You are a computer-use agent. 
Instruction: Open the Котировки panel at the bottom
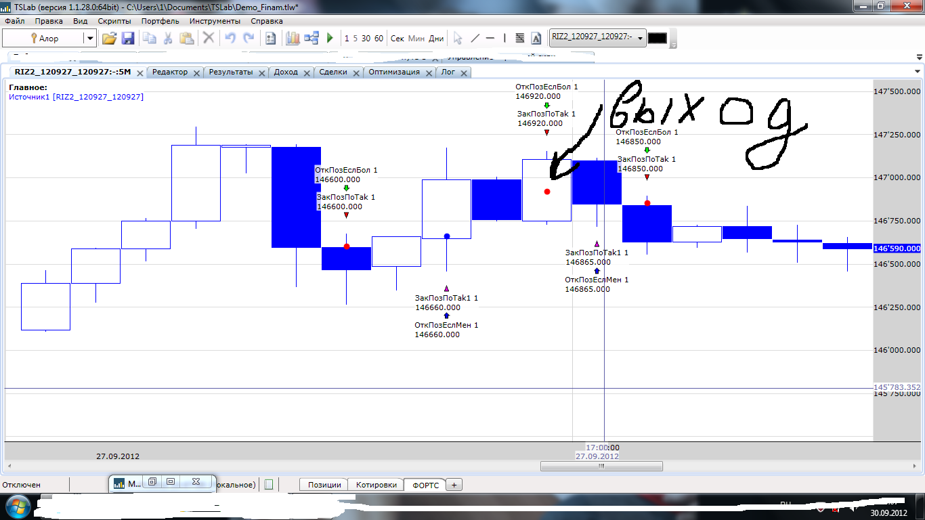(376, 485)
